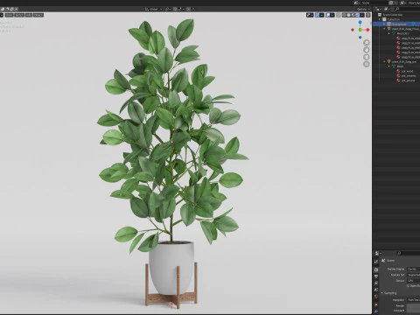Collapse the second plant pot object
Image resolution: width=420 pixels, height=315 pixels.
point(384,61)
